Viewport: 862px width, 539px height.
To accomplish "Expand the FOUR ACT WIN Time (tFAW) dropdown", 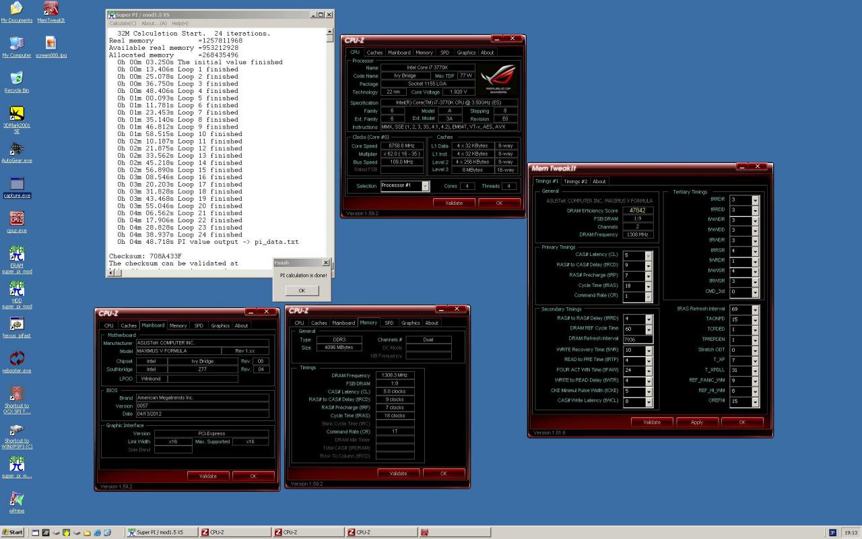I will tap(648, 371).
